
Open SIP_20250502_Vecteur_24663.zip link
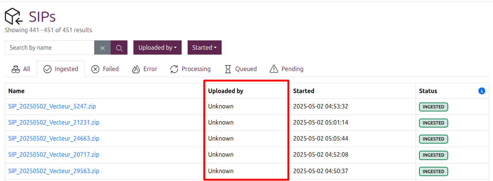(54, 138)
